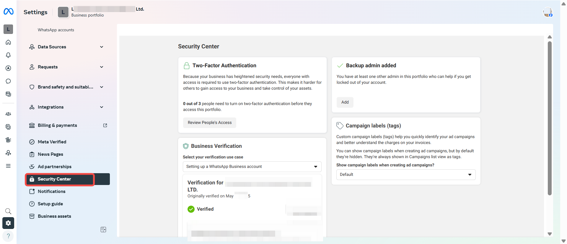Click '0 out of 3' people text
567x244 pixels.
[192, 104]
